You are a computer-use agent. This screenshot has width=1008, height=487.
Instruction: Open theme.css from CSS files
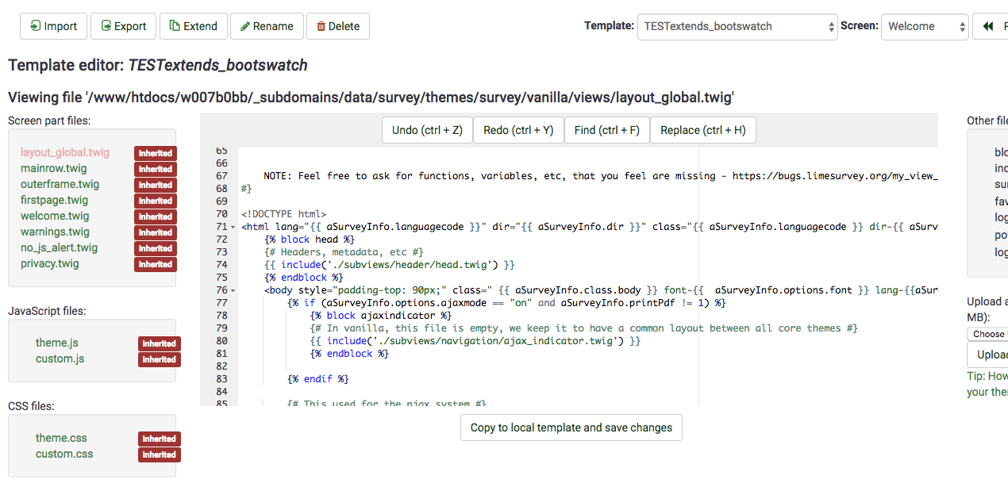[x=61, y=438]
